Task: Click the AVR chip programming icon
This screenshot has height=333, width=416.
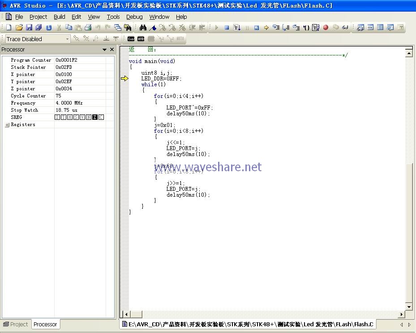Action: (141, 39)
